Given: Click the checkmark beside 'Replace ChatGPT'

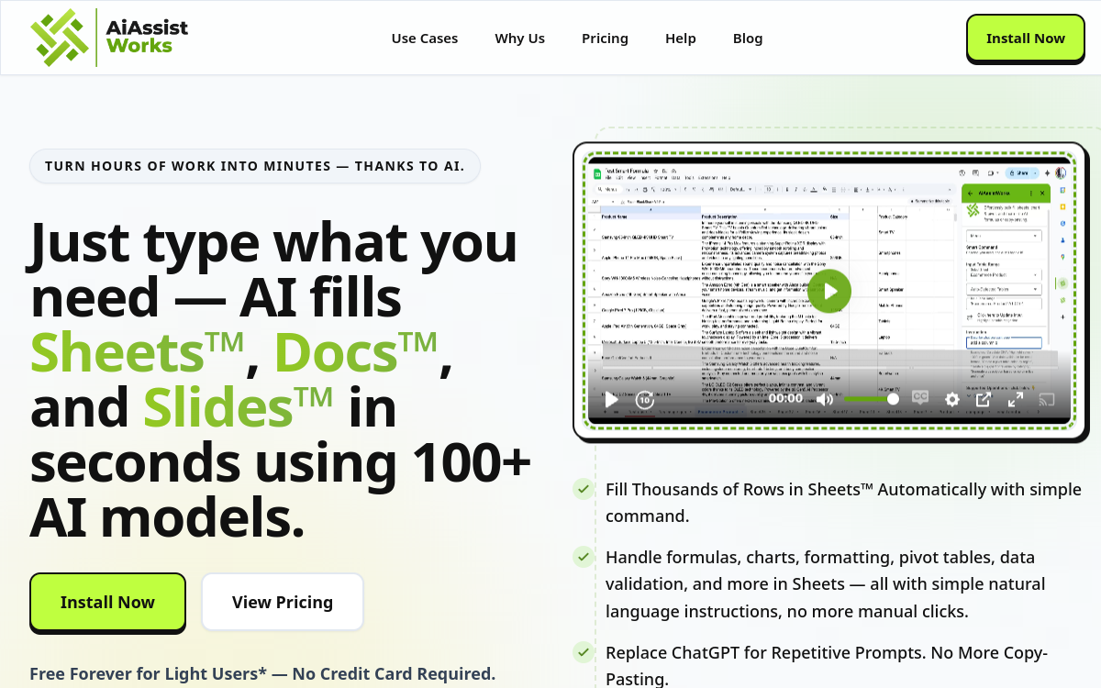Looking at the screenshot, I should point(584,651).
